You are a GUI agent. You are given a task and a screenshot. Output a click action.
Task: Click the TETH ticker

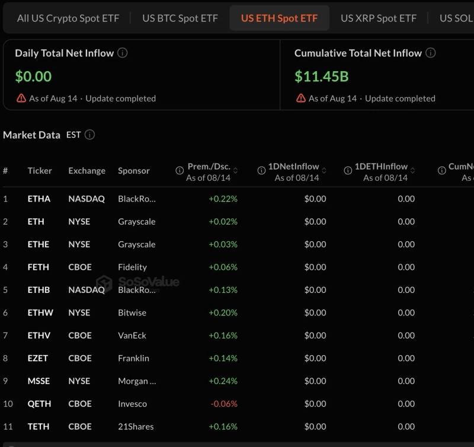[x=38, y=426]
